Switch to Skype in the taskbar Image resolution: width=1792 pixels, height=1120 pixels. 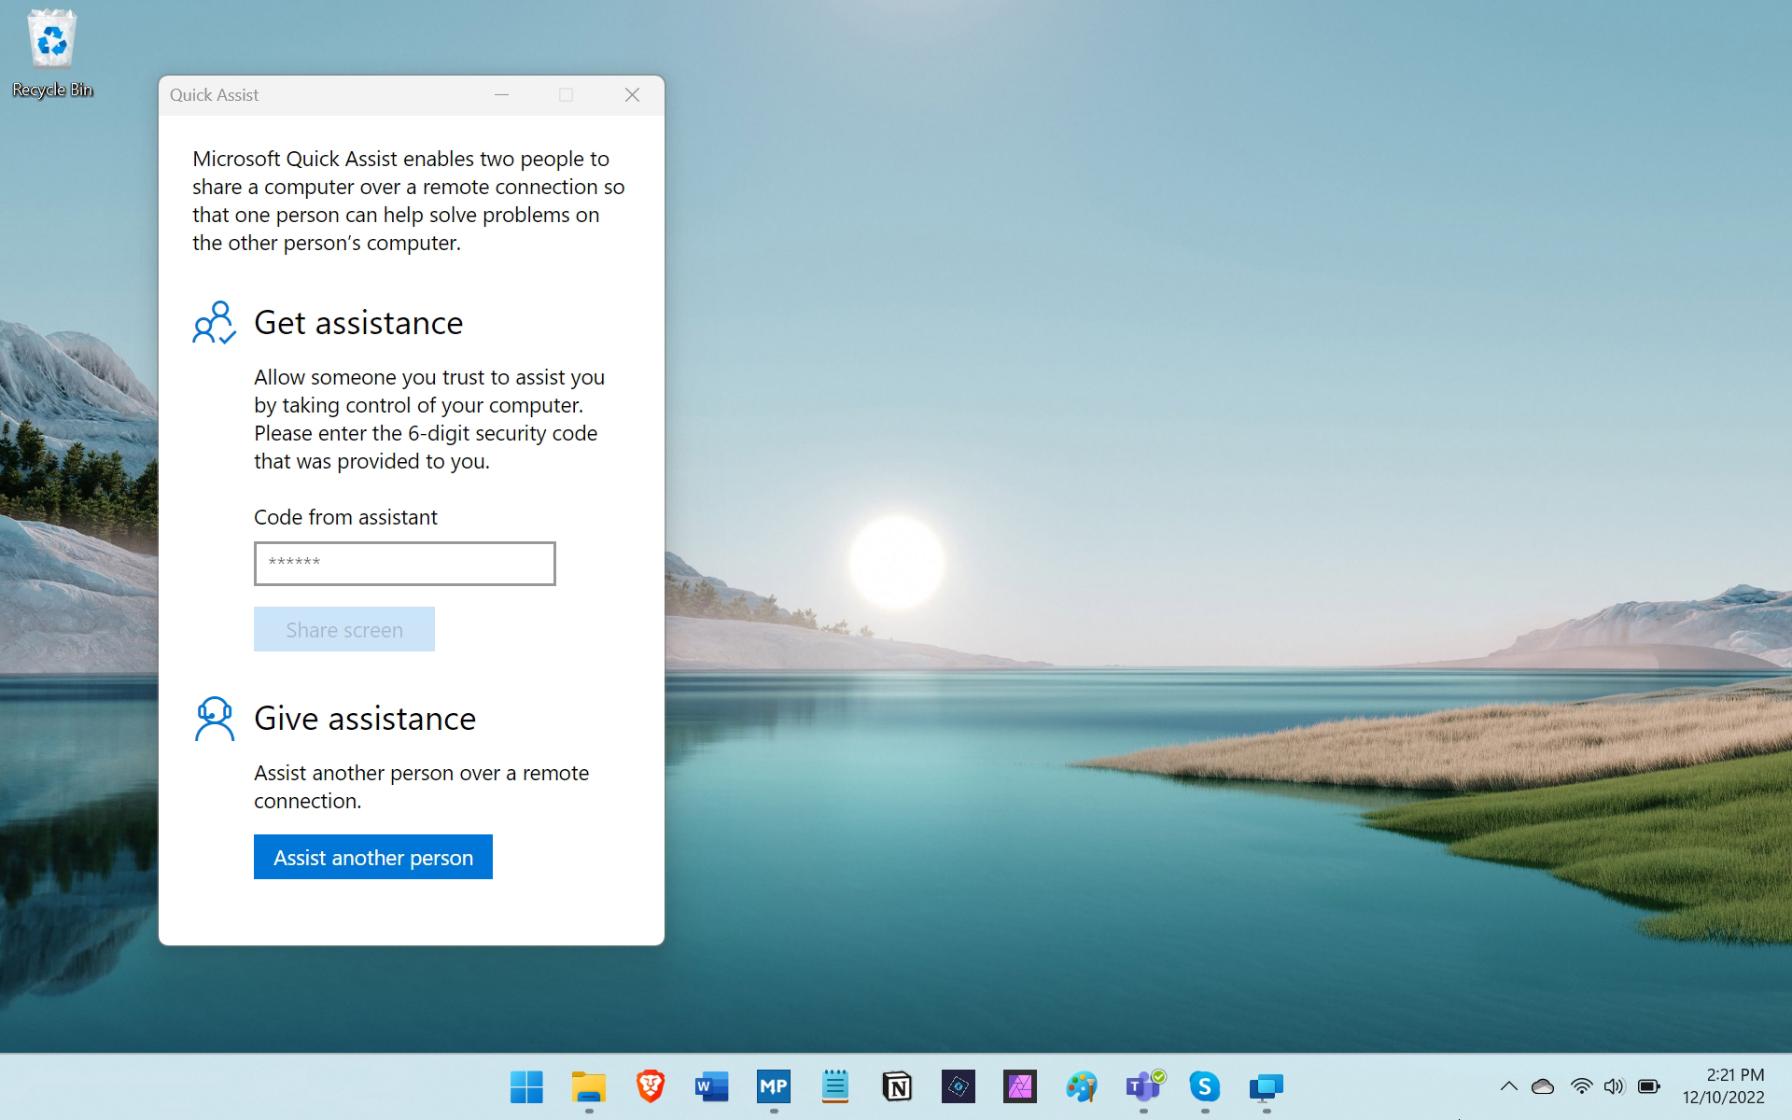pos(1204,1086)
